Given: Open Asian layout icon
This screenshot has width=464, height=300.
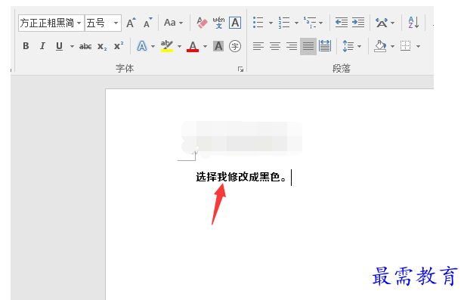Looking at the screenshot, I should pos(382,23).
